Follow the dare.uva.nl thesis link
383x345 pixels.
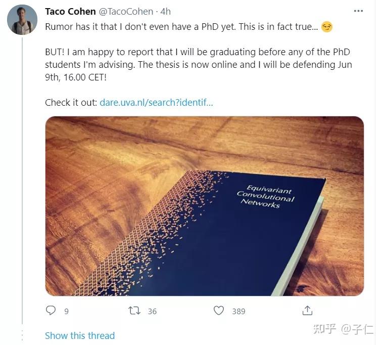(156, 102)
